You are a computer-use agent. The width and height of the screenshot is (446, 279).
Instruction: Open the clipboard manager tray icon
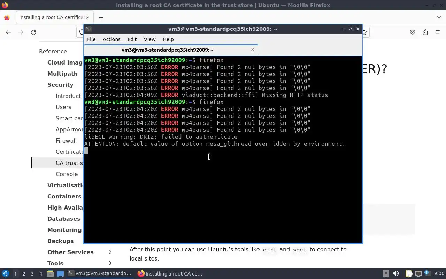coord(408,274)
